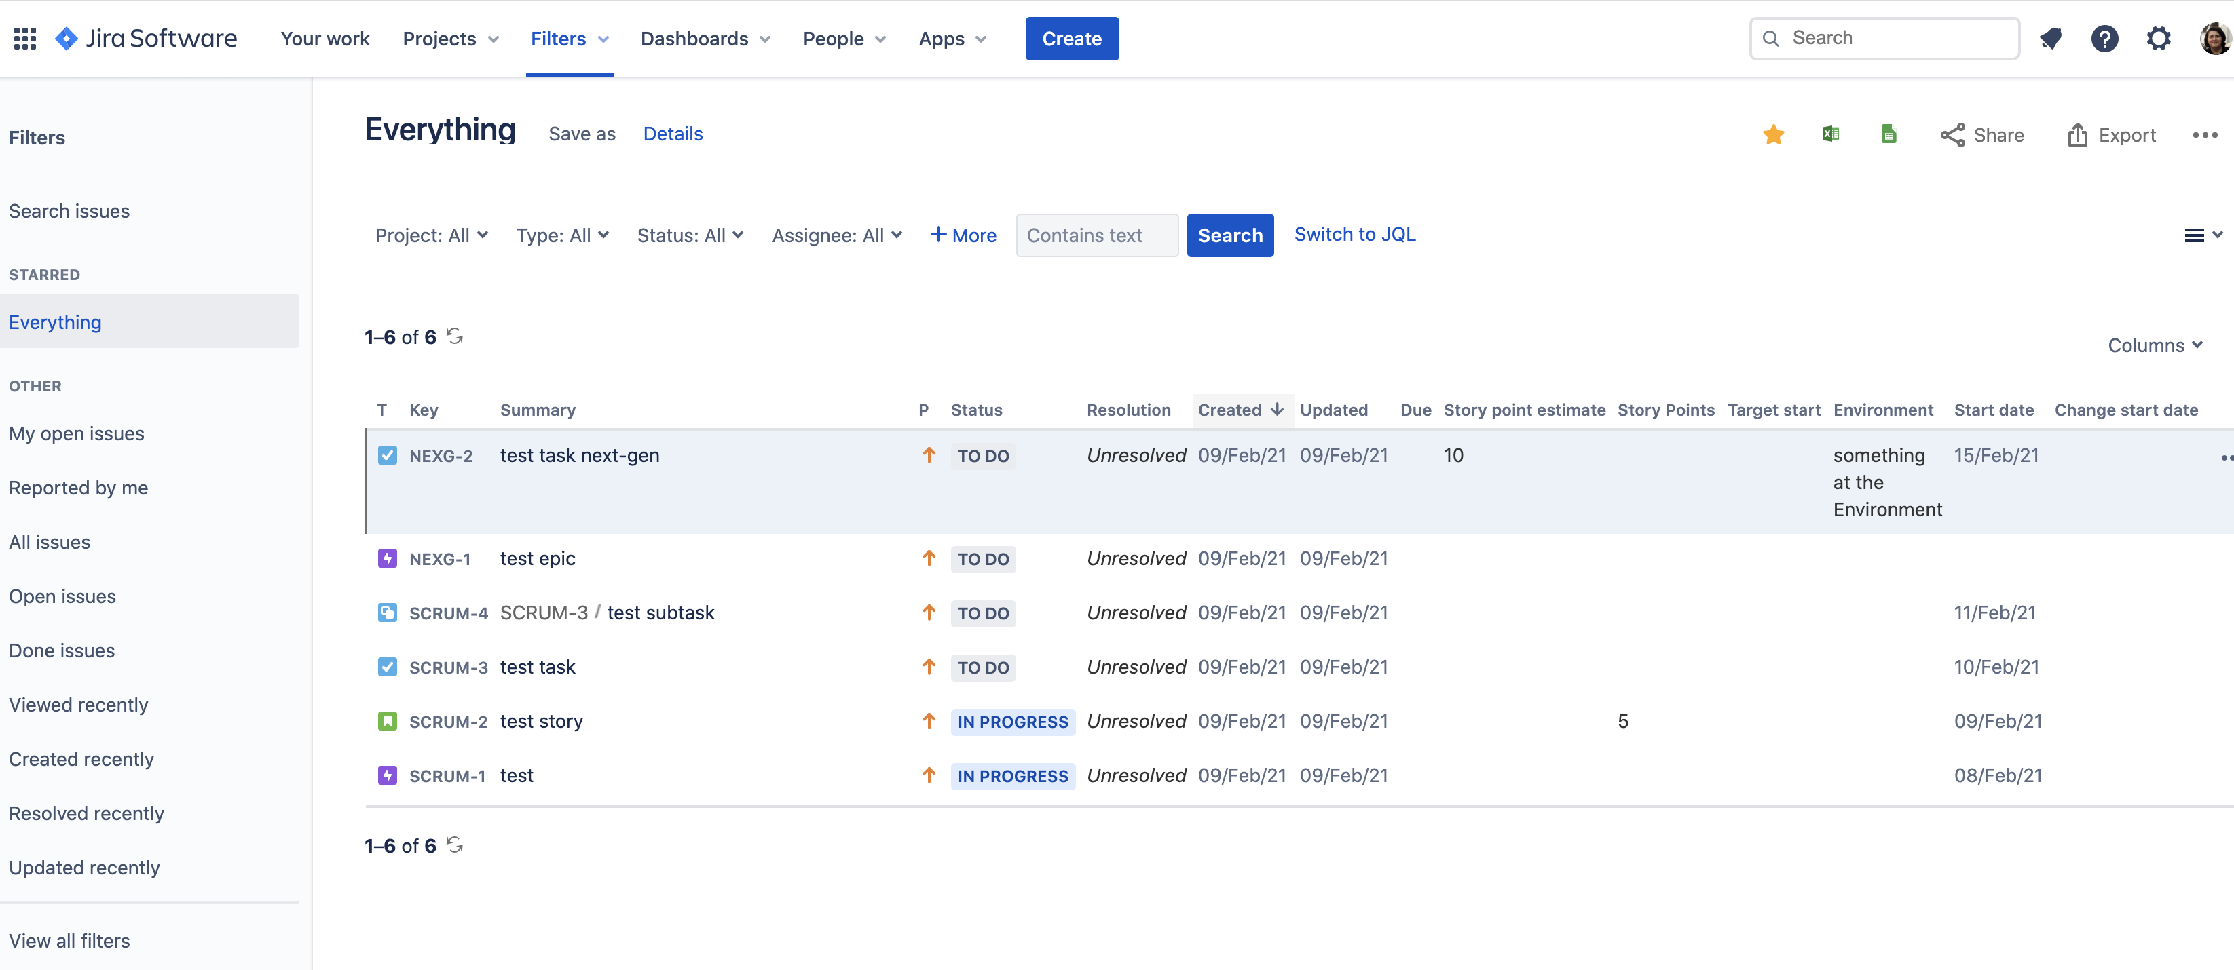Click the Excel export icon
Screen dimensions: 2234x970
point(1830,134)
